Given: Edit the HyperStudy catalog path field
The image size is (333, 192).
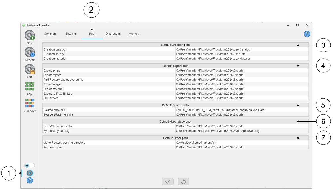Looking at the screenshot, I should point(242,131).
